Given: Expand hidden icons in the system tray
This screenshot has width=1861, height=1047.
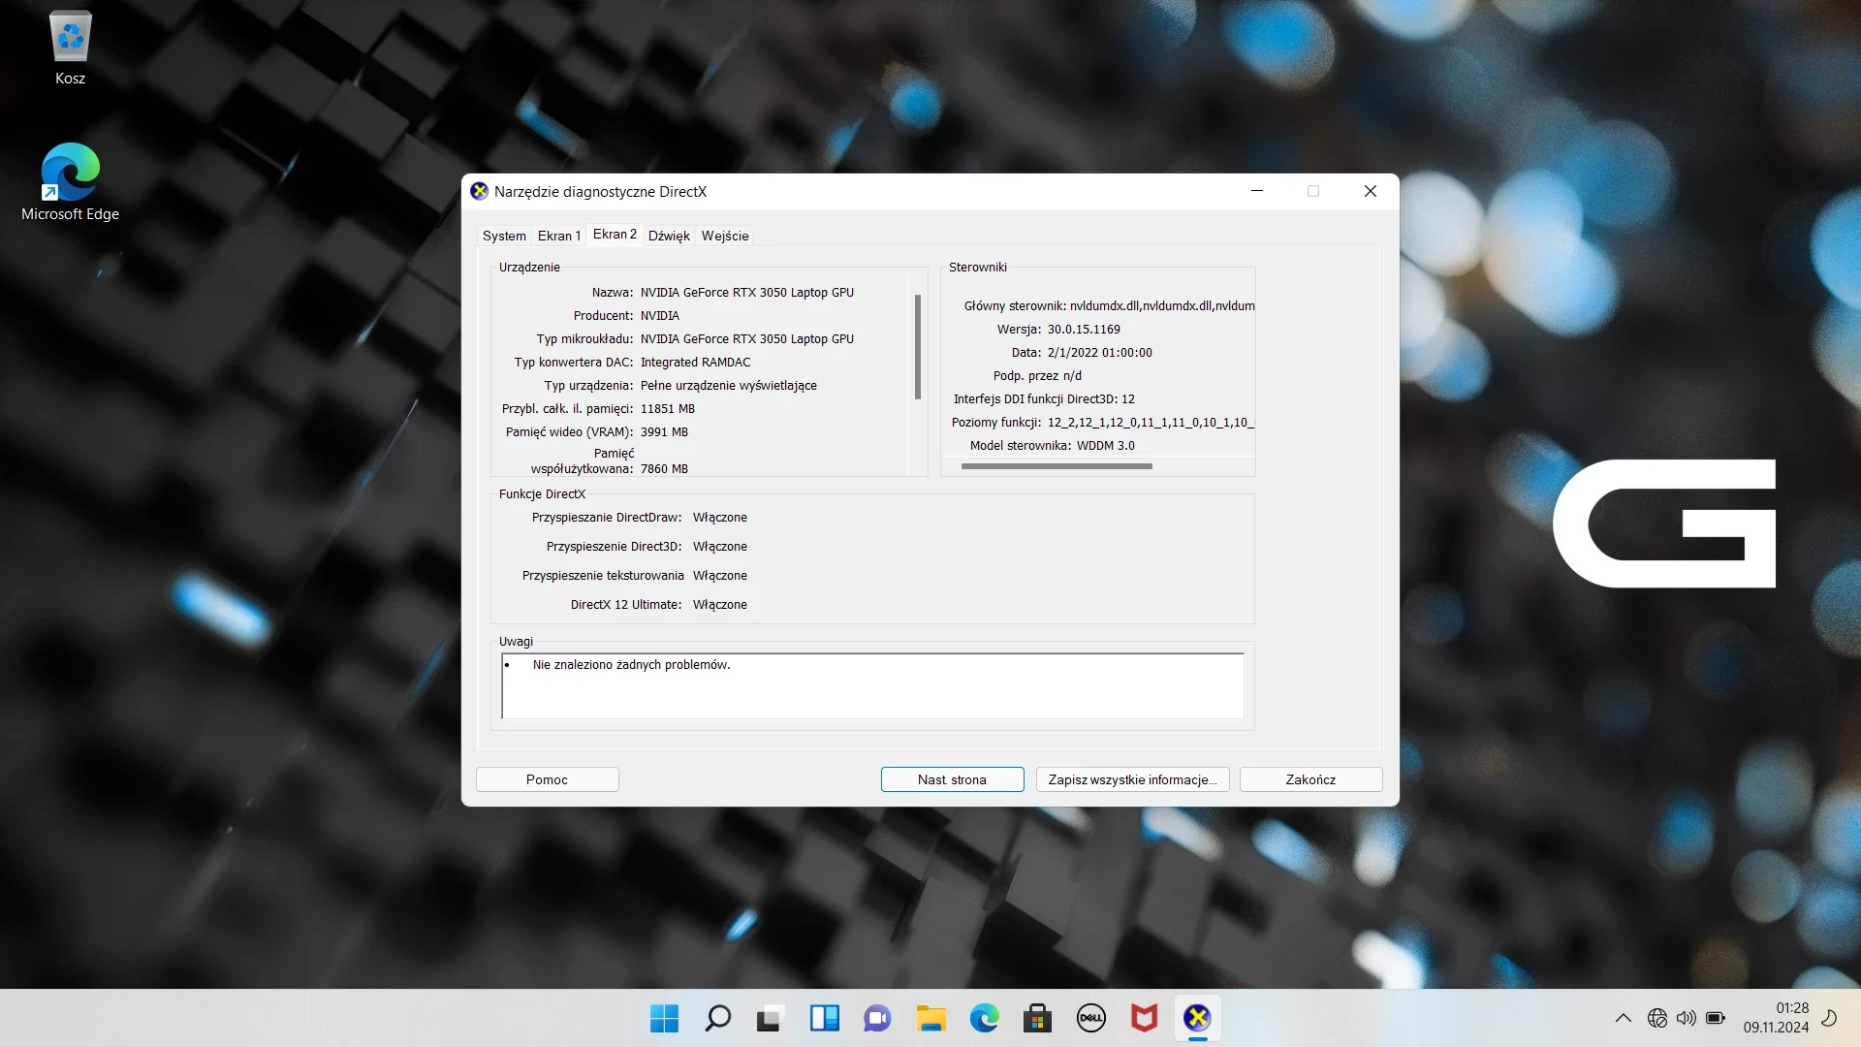Looking at the screenshot, I should (1623, 1018).
